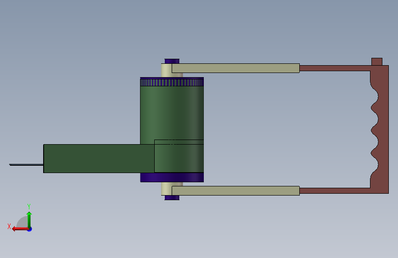Select the knurled purple ring atop the cylinder
398x258 pixels.
[x=172, y=82]
